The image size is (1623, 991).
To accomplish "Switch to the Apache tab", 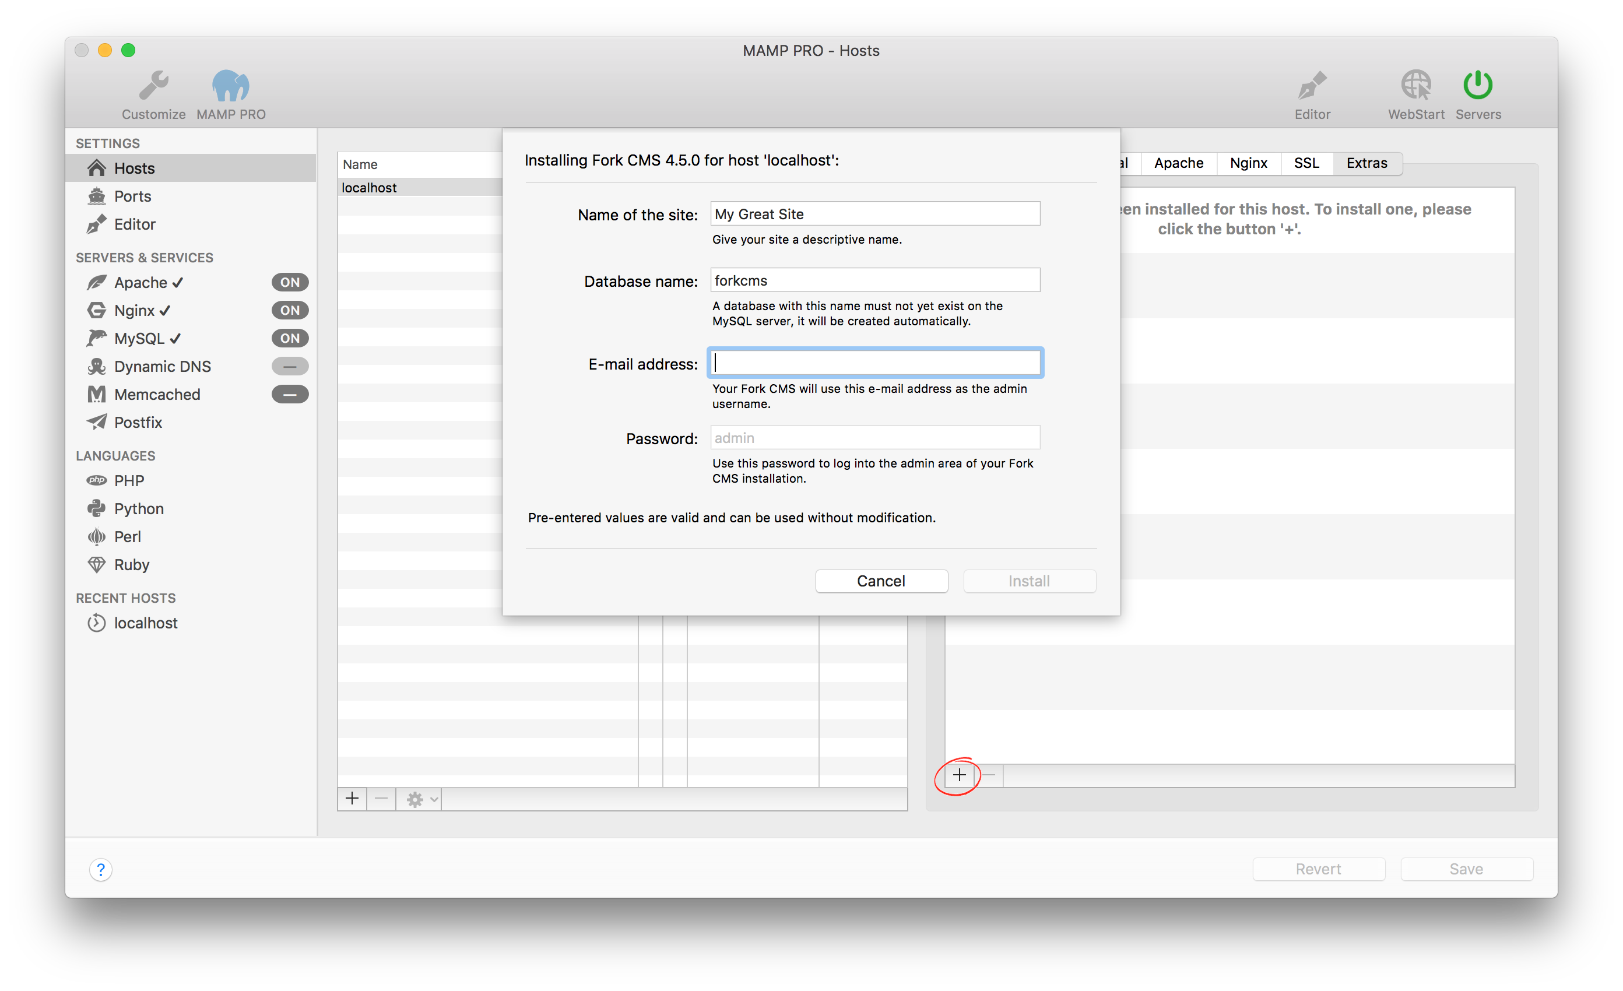I will (x=1178, y=163).
